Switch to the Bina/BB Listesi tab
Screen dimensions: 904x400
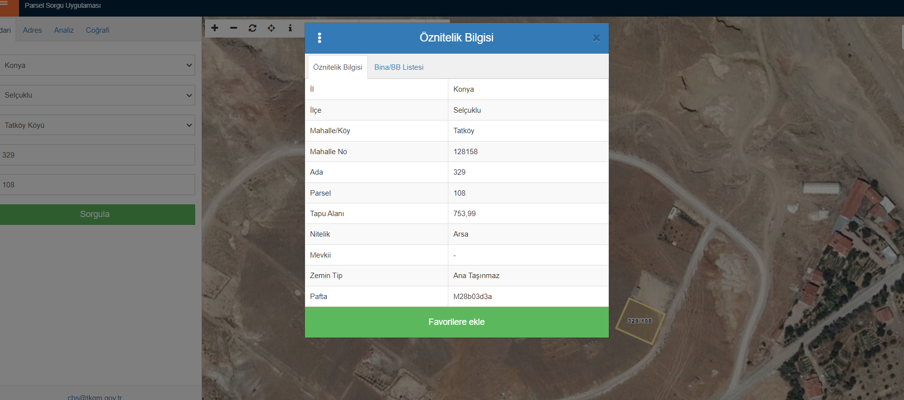[x=399, y=67]
